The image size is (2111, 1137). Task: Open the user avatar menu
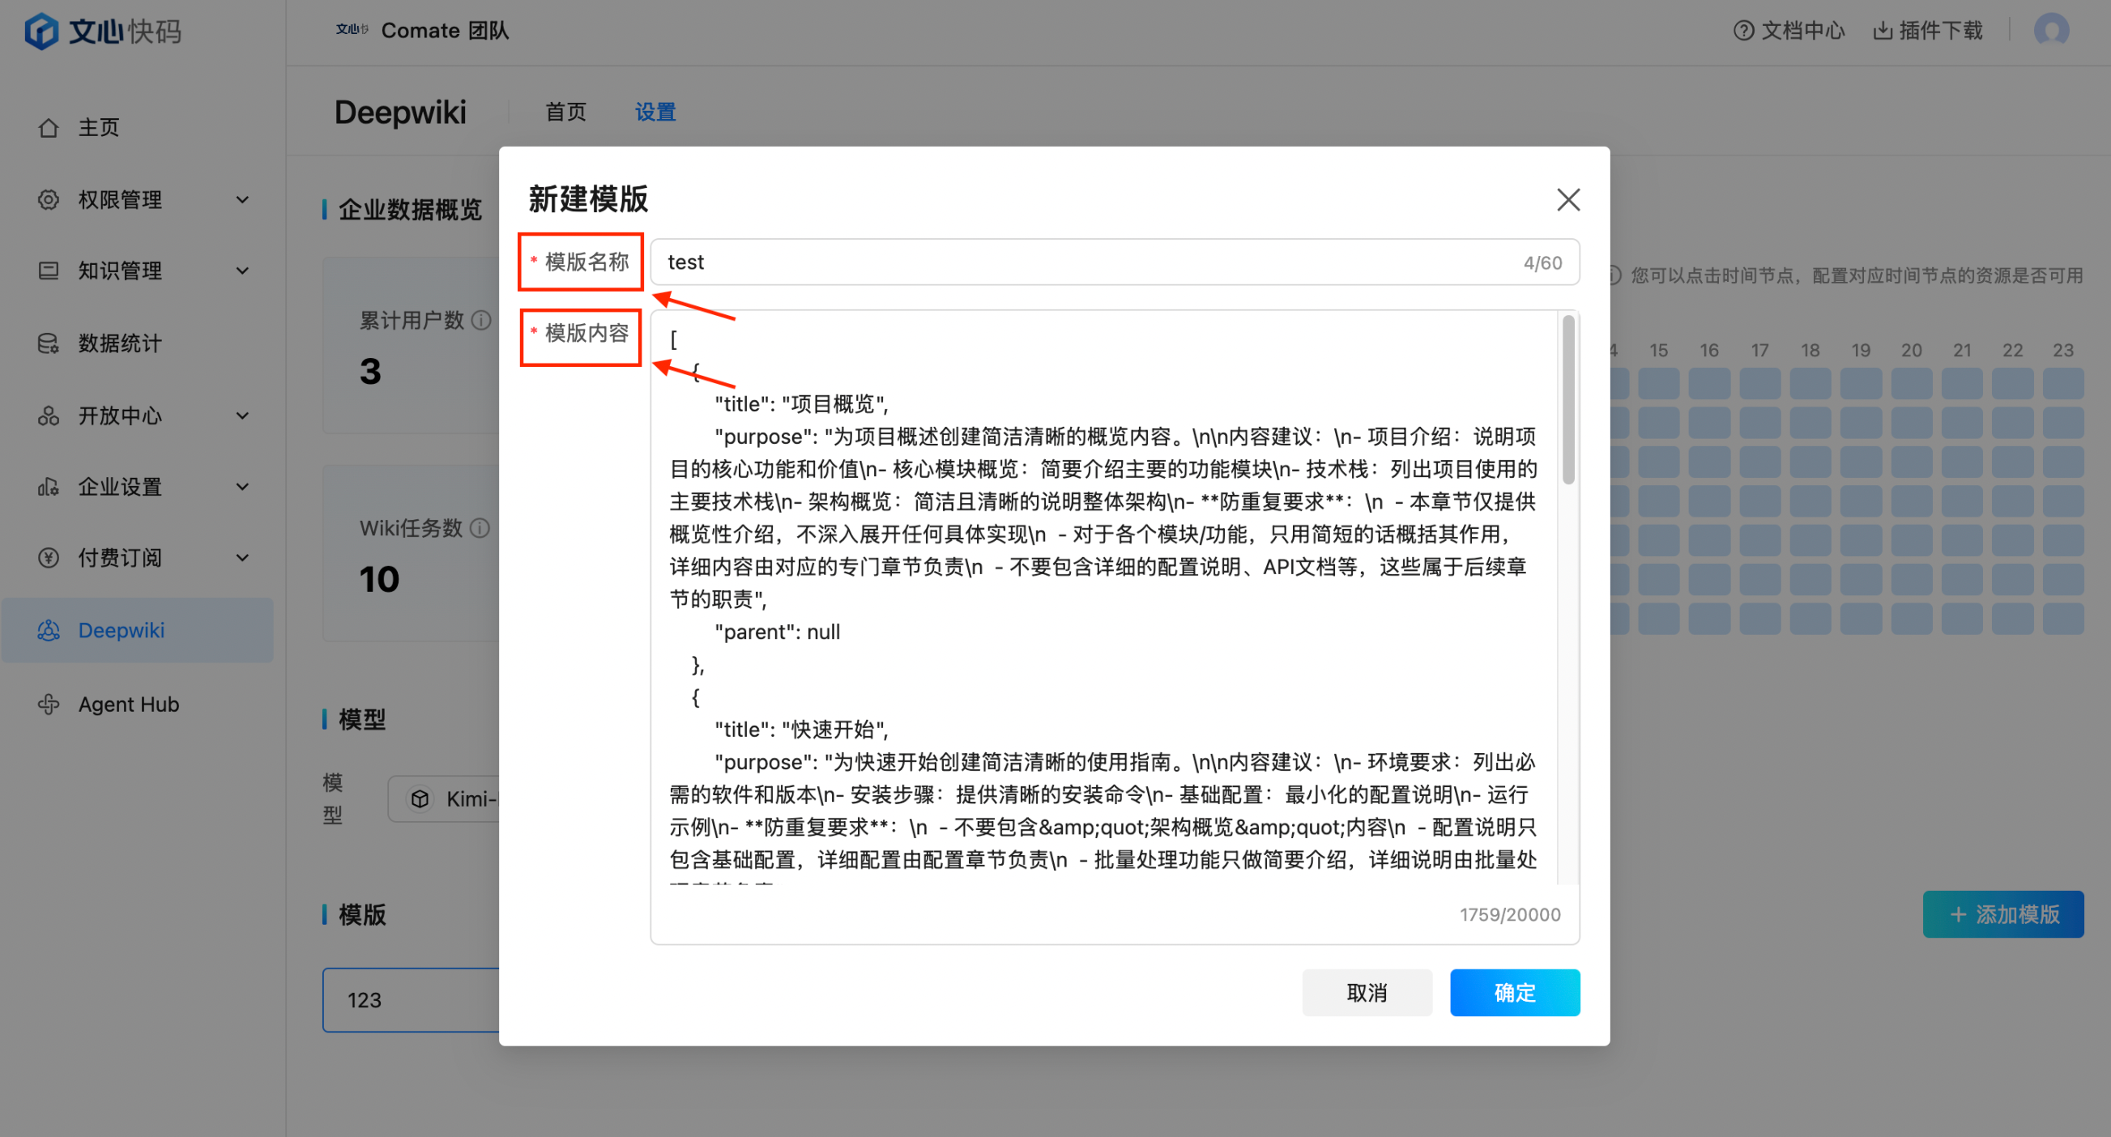[x=2051, y=30]
